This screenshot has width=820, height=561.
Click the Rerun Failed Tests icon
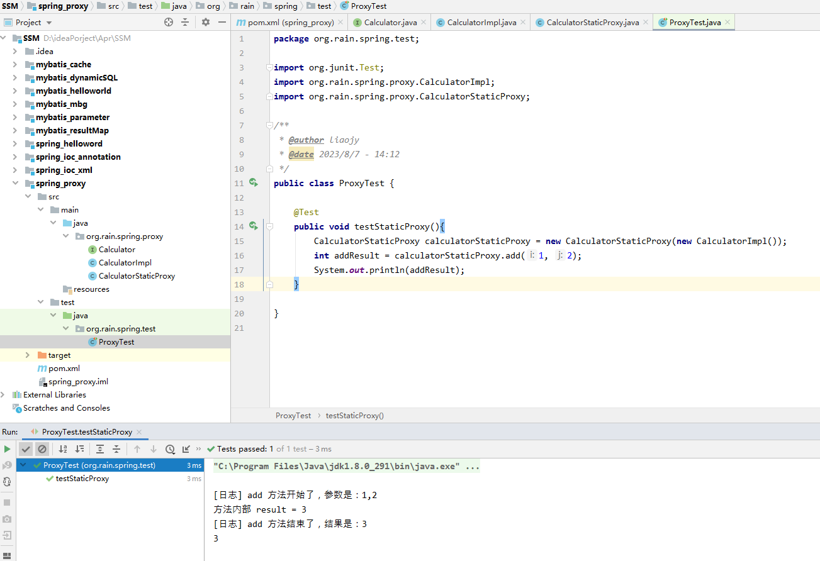(x=7, y=465)
